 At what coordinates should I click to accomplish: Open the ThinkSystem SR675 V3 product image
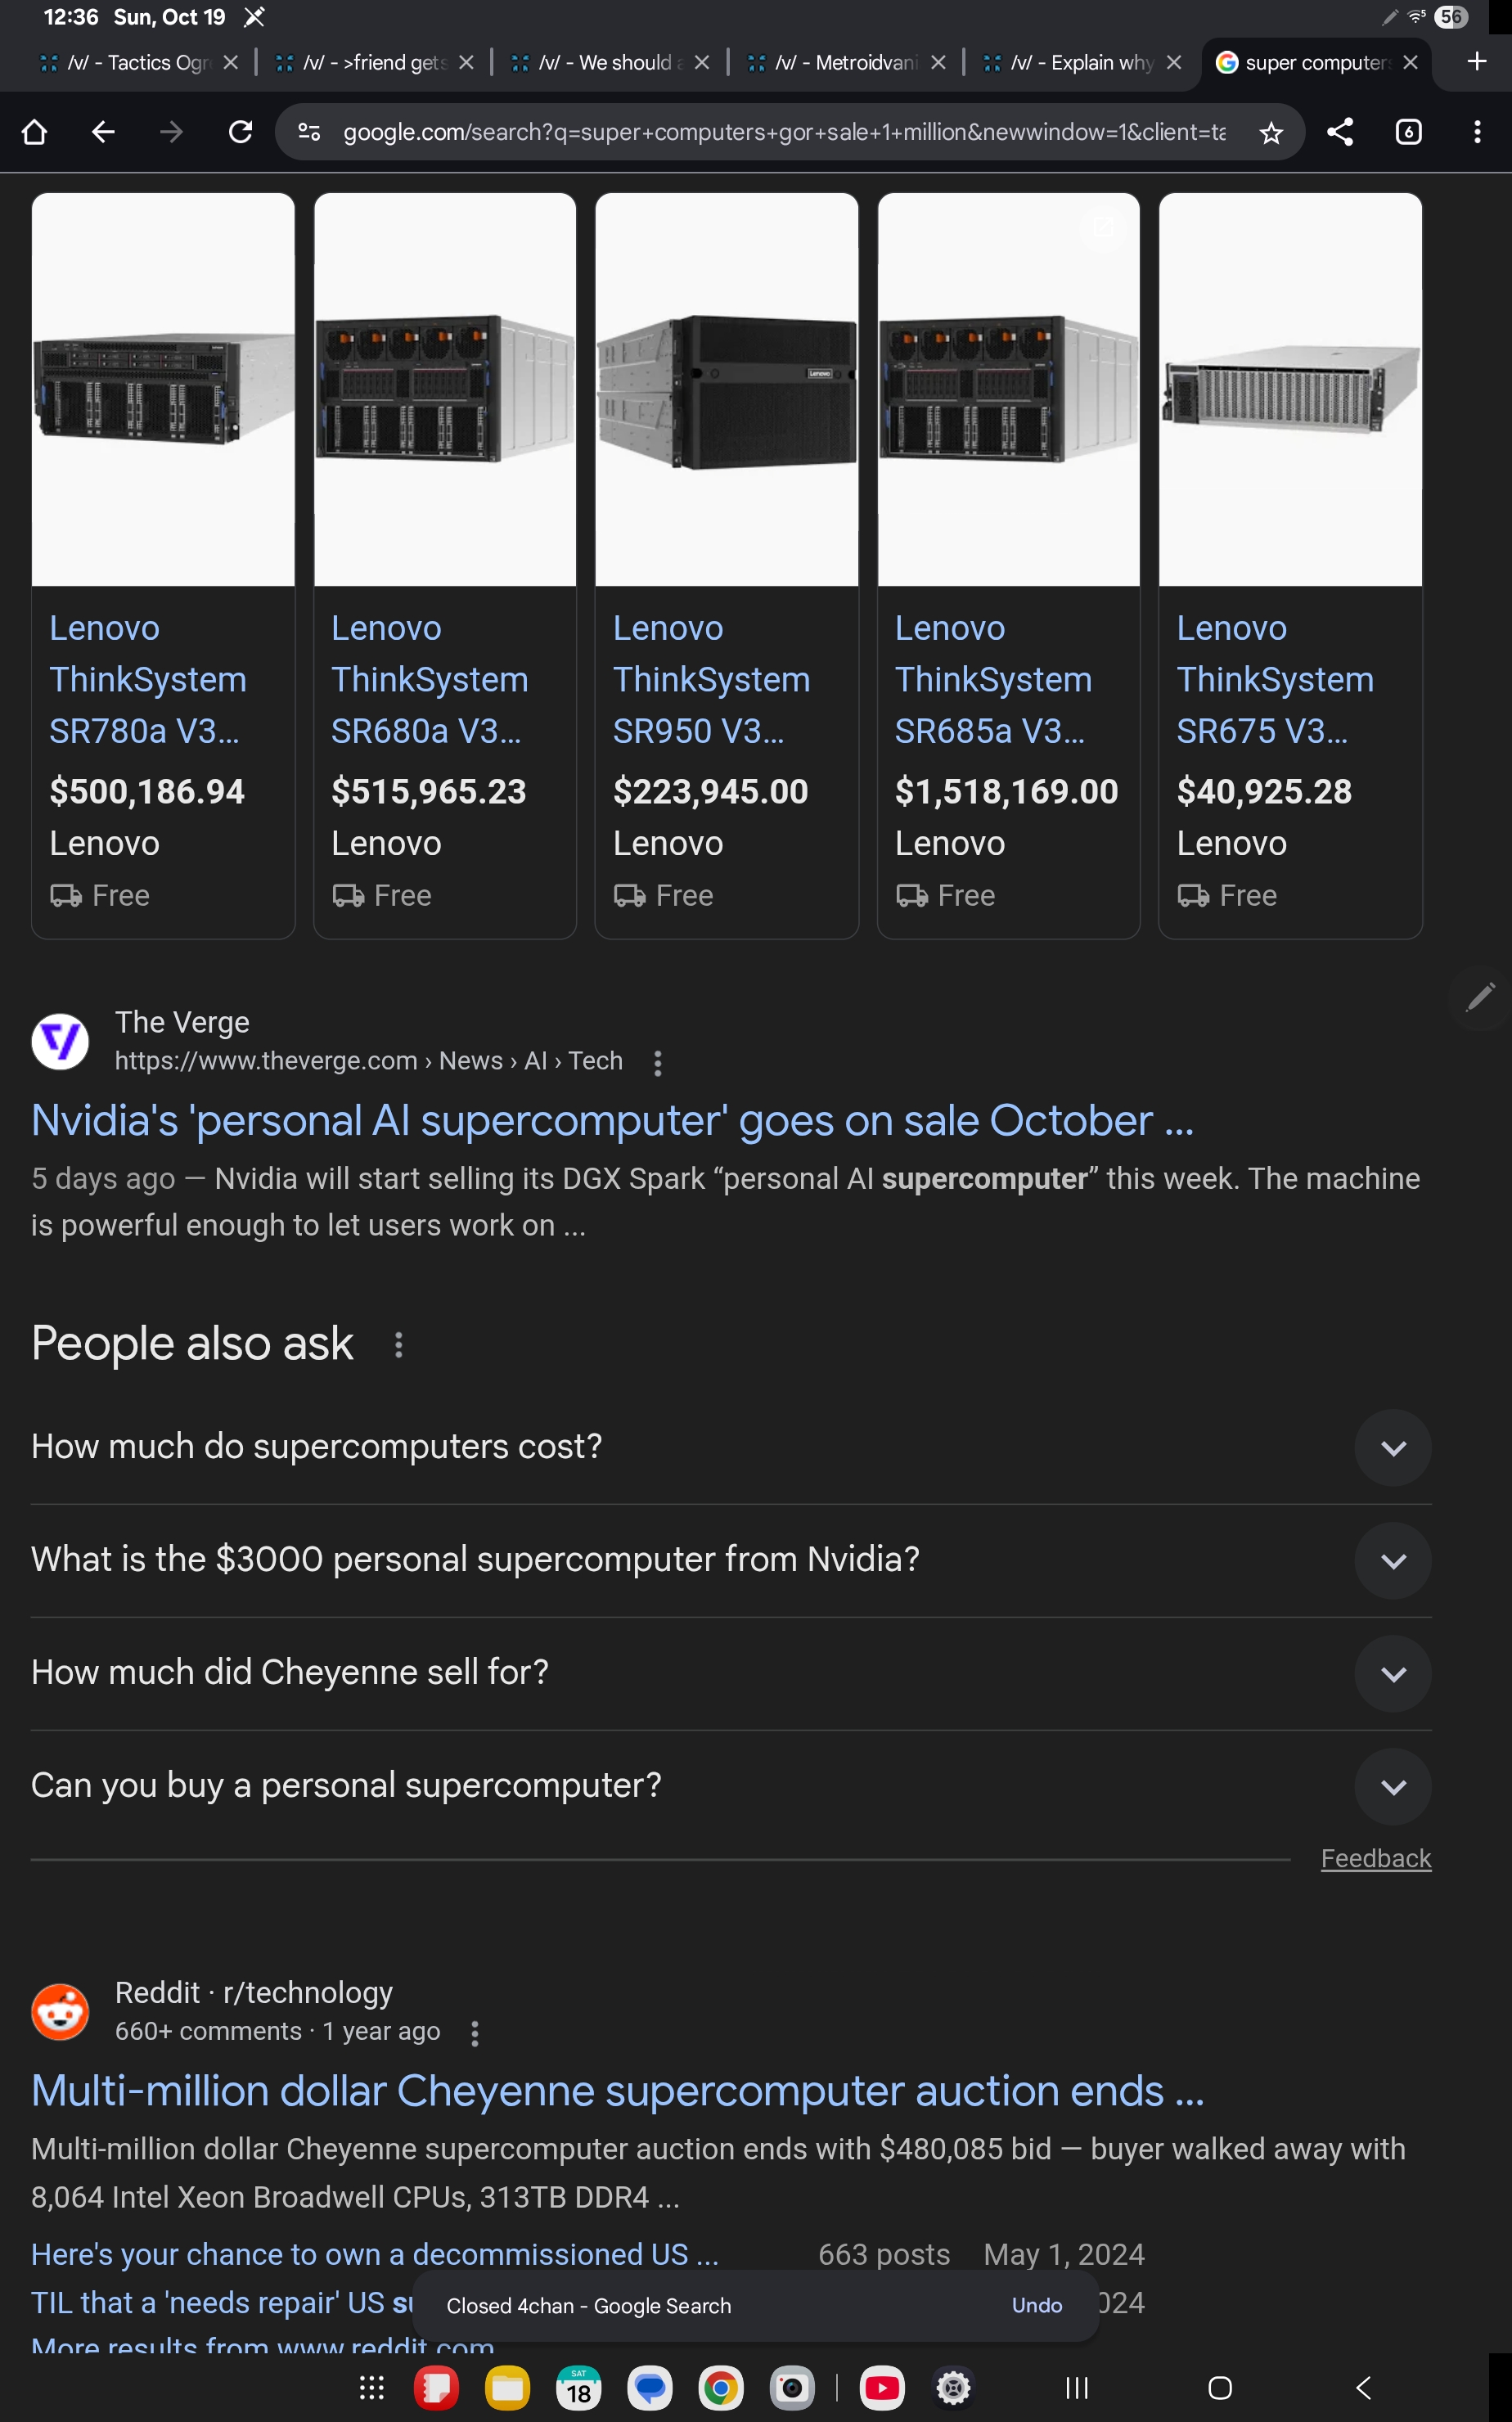coord(1290,389)
